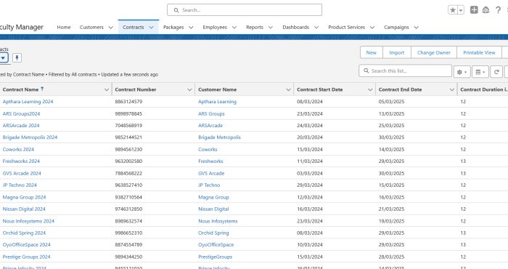Click the Printable View button
The image size is (508, 269).
click(x=479, y=52)
